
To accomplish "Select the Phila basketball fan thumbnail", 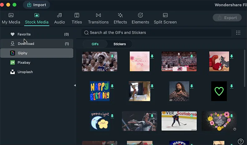I will (100, 61).
